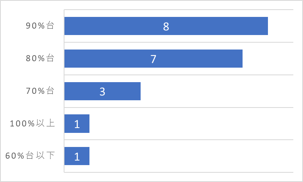Select the 80%台 axis label
The image size is (303, 182).
tap(40, 58)
